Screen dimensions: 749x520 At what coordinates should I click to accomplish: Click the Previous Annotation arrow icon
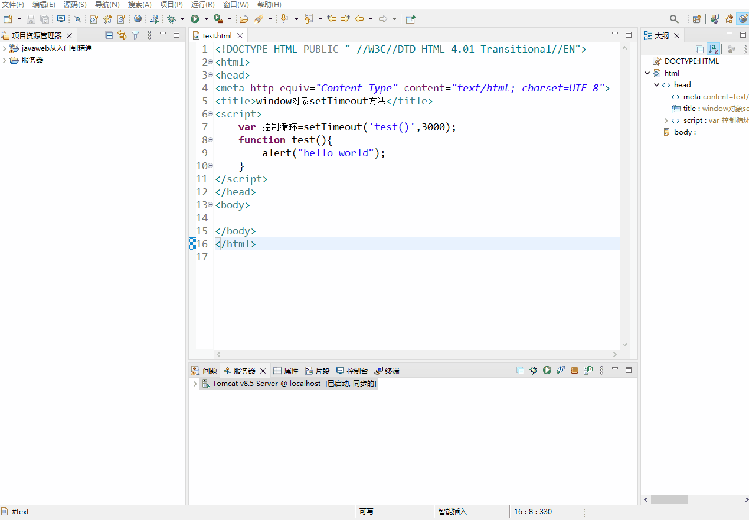[309, 19]
